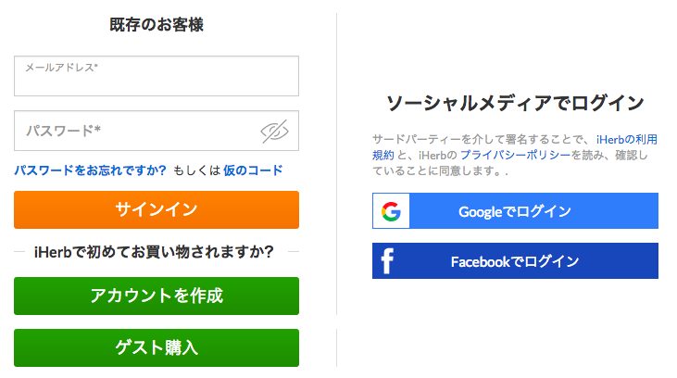Focus the パスワード input field

click(157, 131)
